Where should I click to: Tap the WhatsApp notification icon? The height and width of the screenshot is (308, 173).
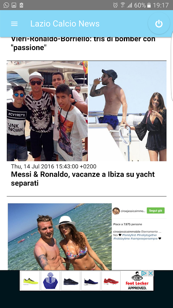[6, 5]
